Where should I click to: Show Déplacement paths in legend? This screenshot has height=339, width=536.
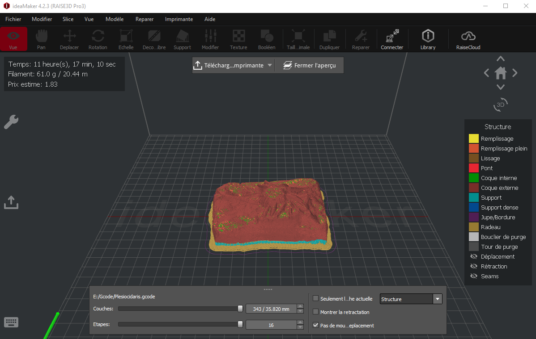tap(474, 256)
